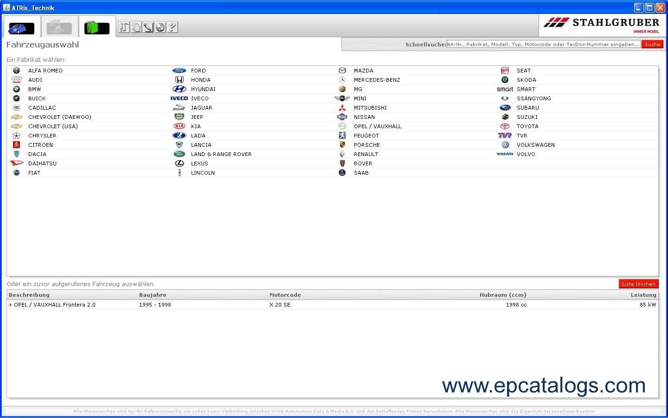Click the Citroen chevron logo icon
Image resolution: width=668 pixels, height=418 pixels.
coord(17,145)
